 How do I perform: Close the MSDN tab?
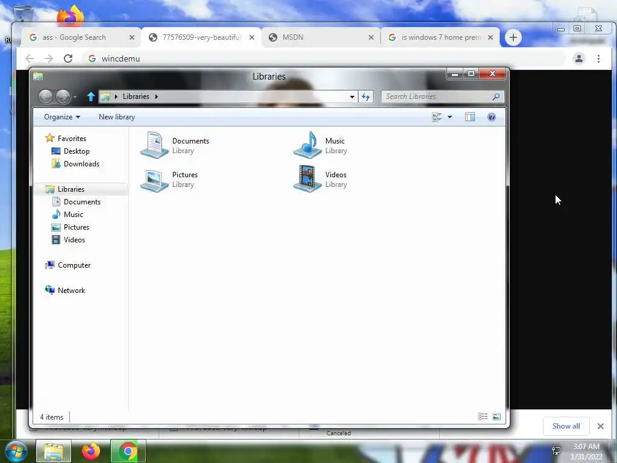[x=371, y=37]
